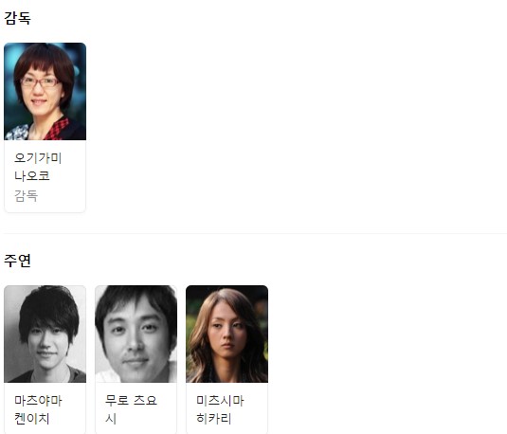Click the 무로 츠요 name line
Image resolution: width=507 pixels, height=434 pixels.
(x=131, y=401)
